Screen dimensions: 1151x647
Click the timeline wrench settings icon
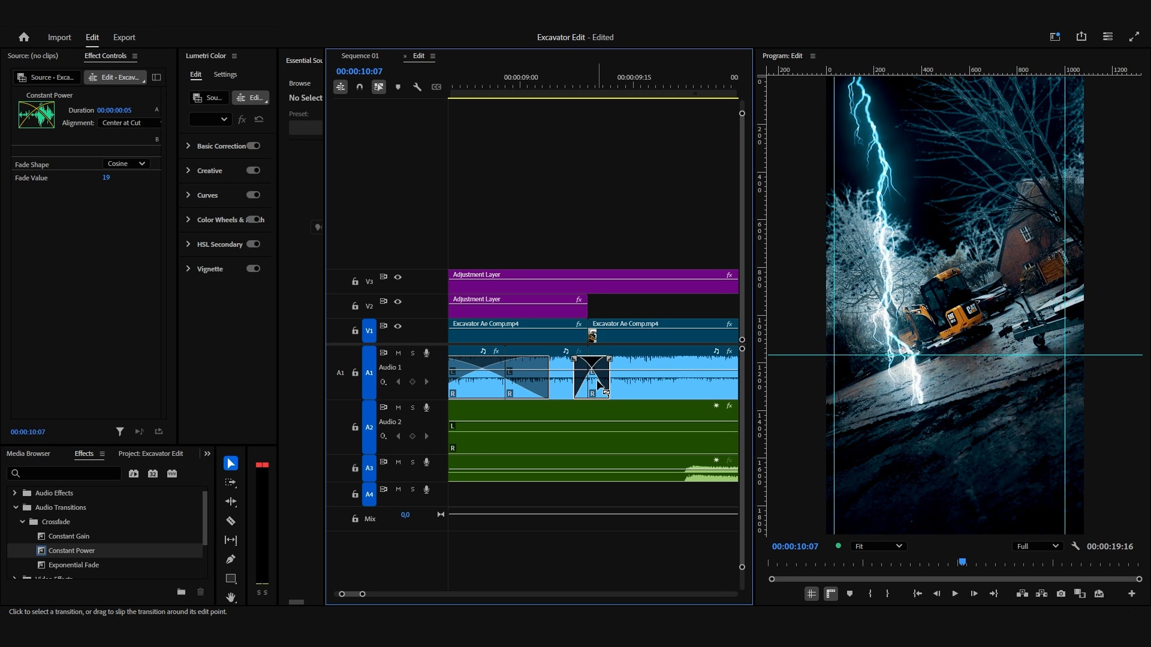(417, 87)
